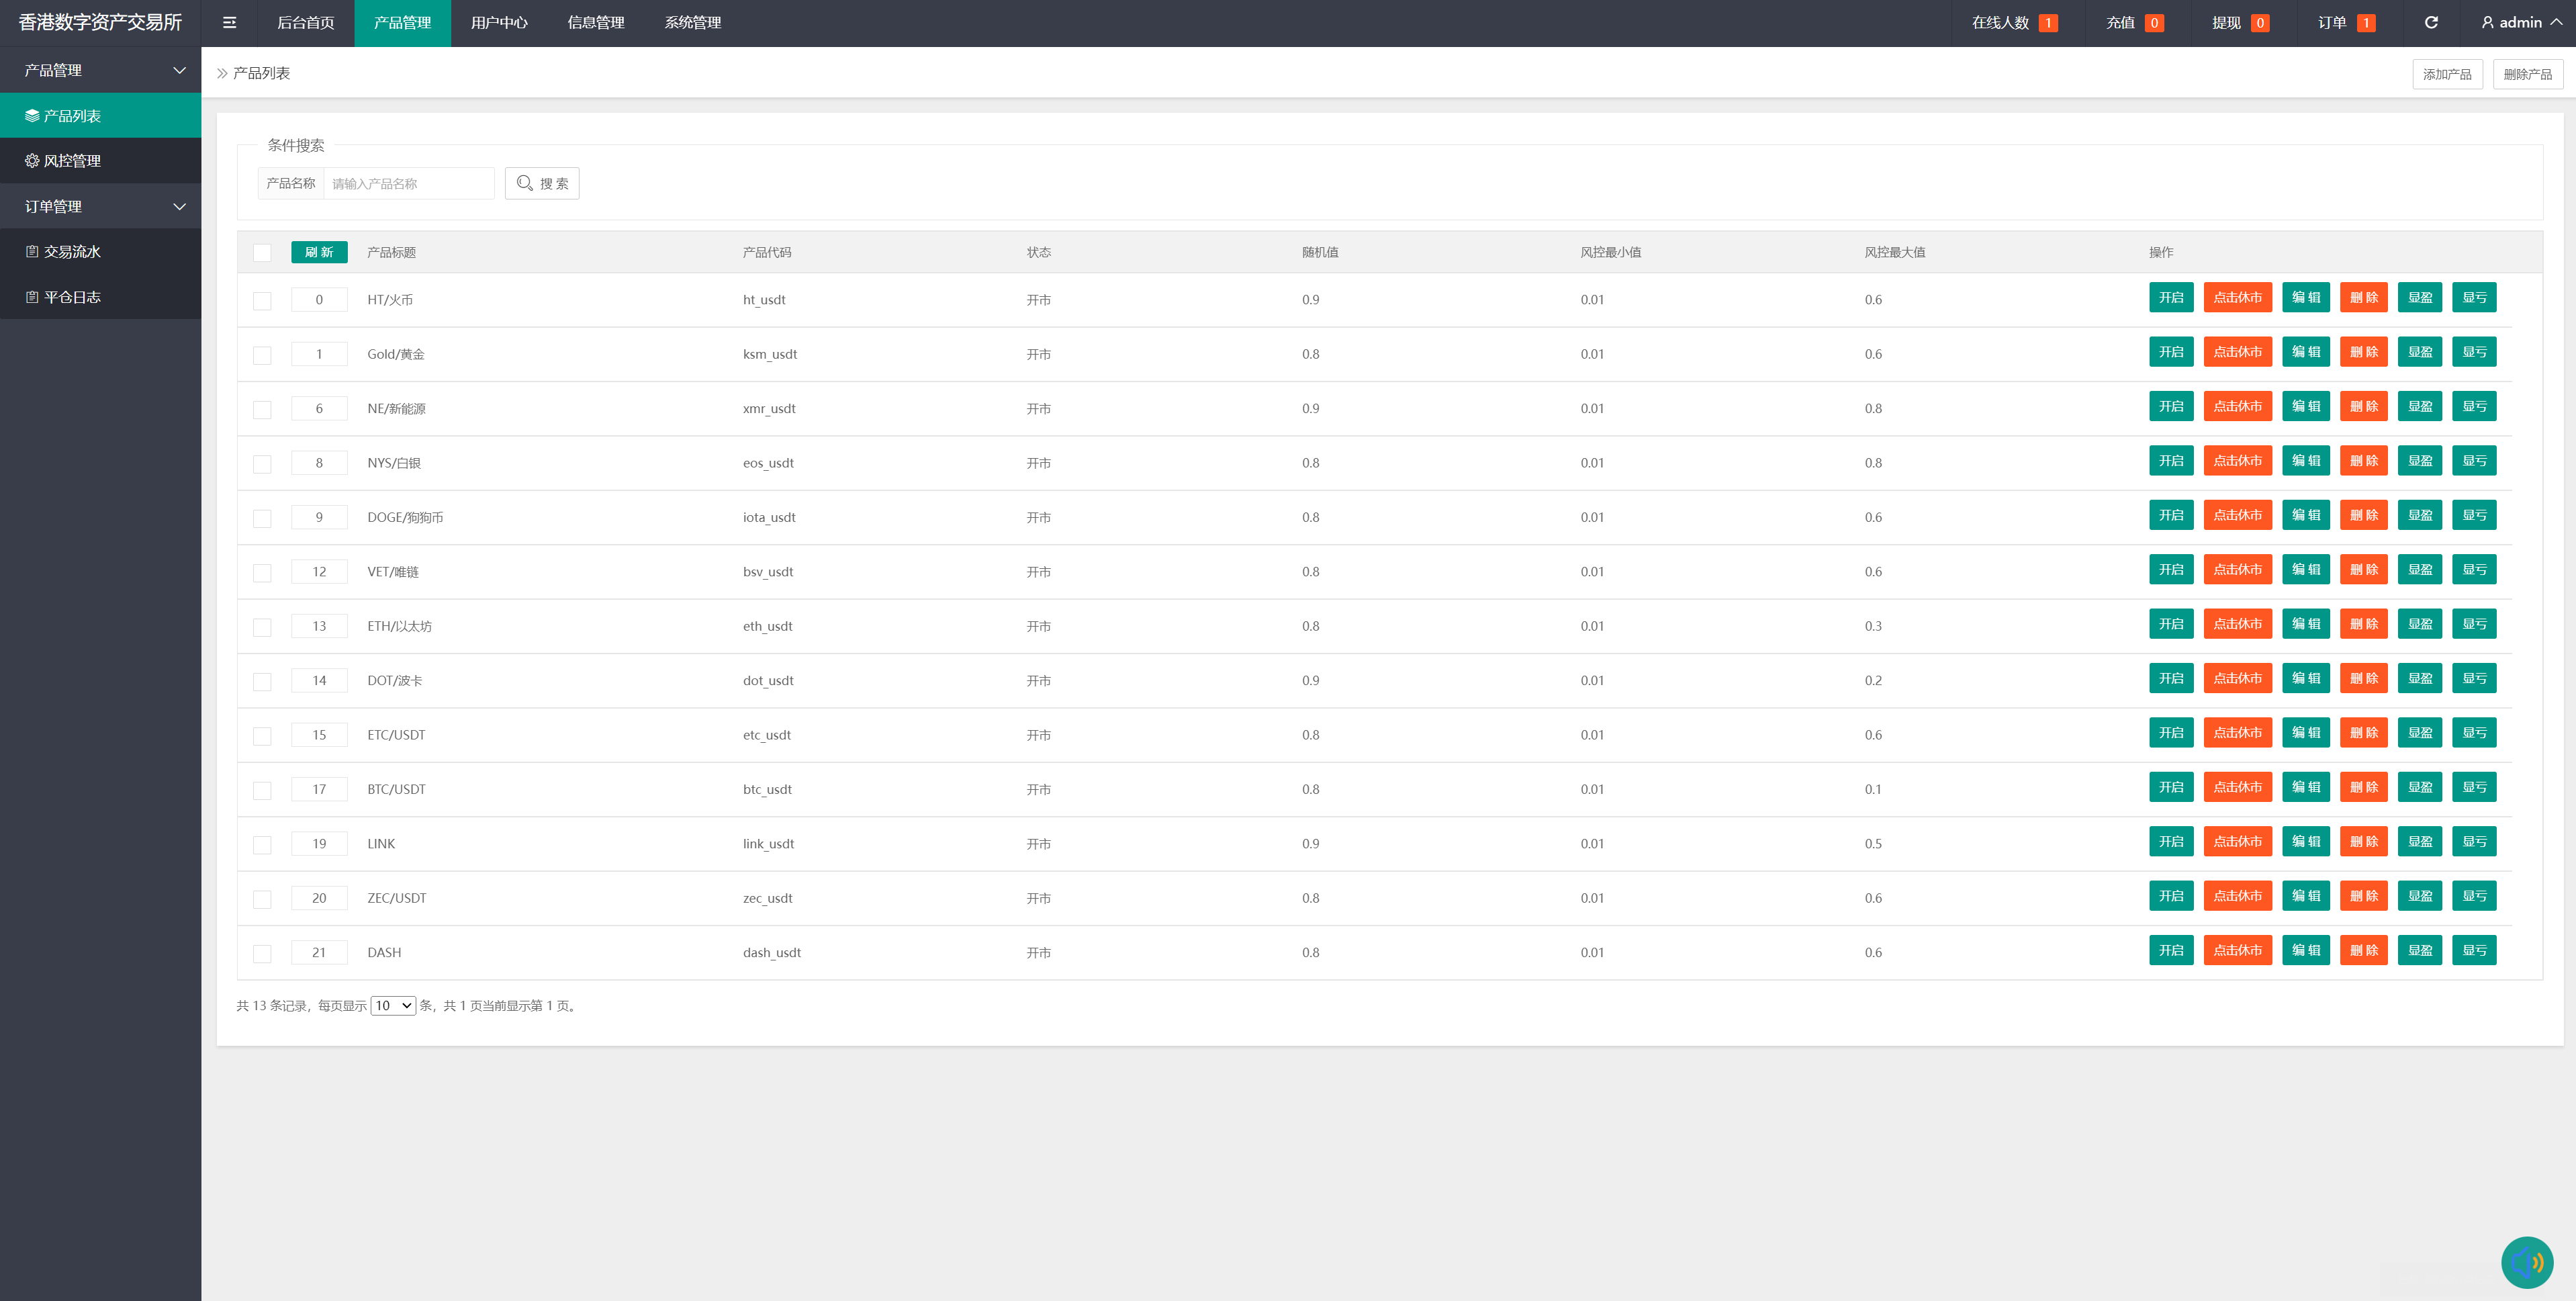
Task: Click the 添加产品 button
Action: coord(2446,74)
